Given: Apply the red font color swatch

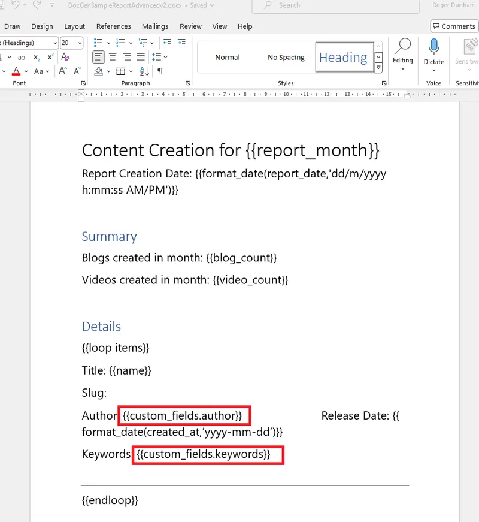Looking at the screenshot, I should [17, 71].
